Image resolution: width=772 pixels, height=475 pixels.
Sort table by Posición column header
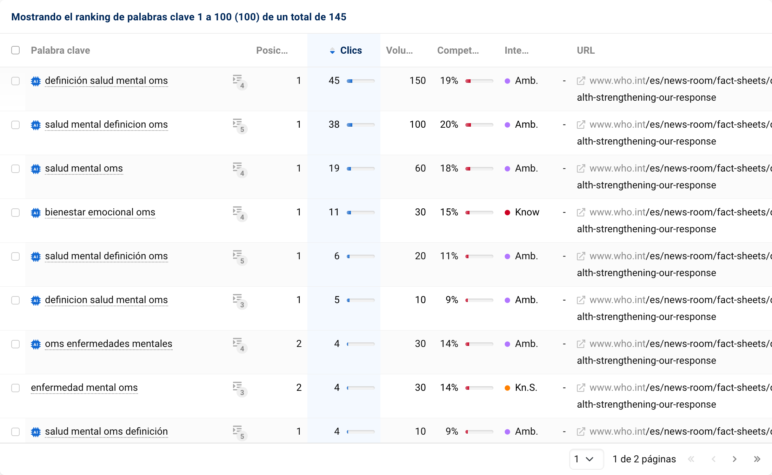pos(272,51)
